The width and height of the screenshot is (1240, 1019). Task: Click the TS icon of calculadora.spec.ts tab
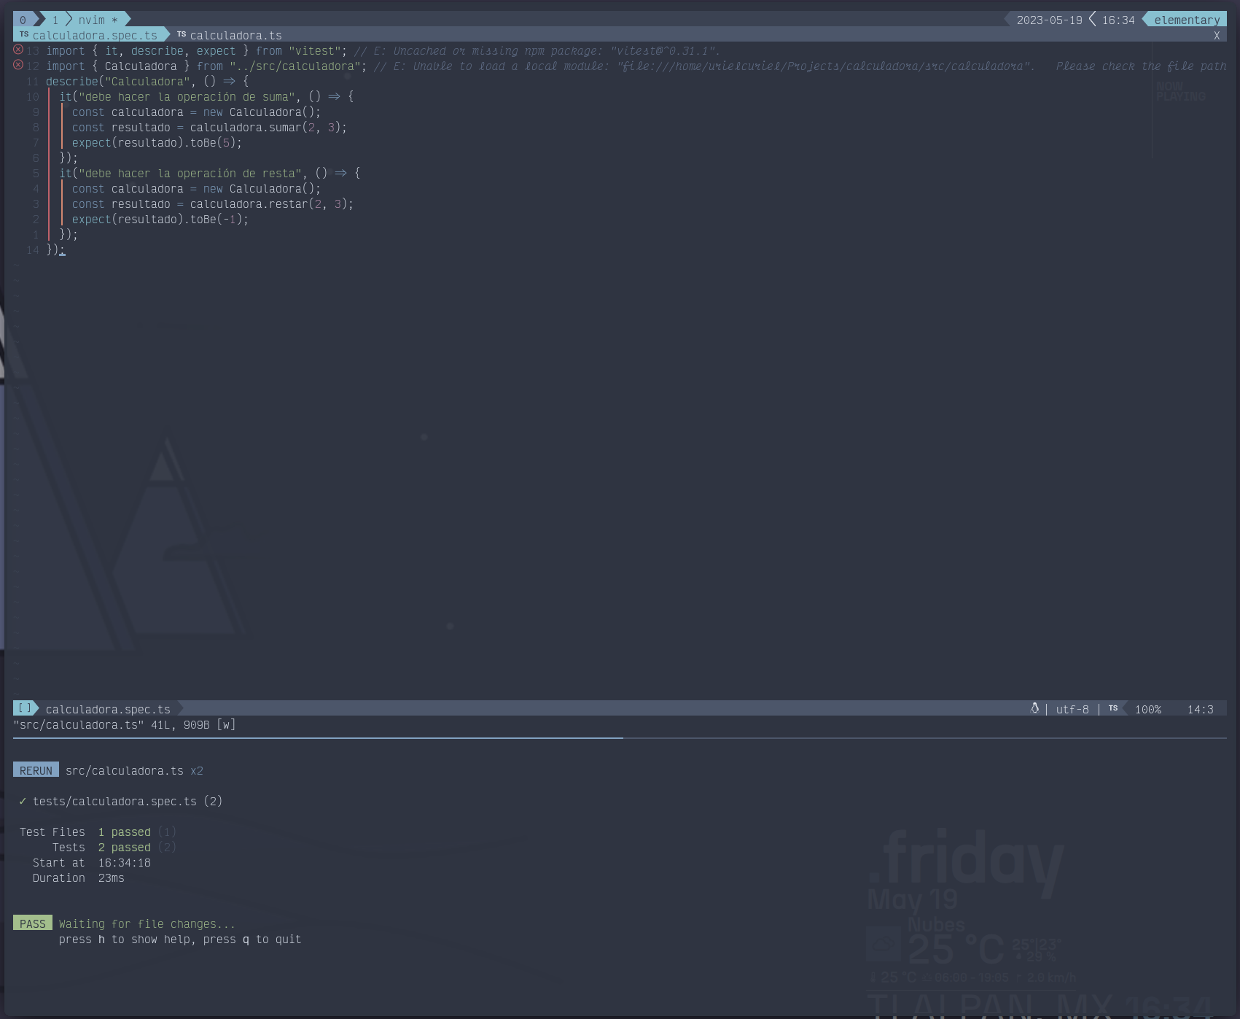[x=24, y=34]
